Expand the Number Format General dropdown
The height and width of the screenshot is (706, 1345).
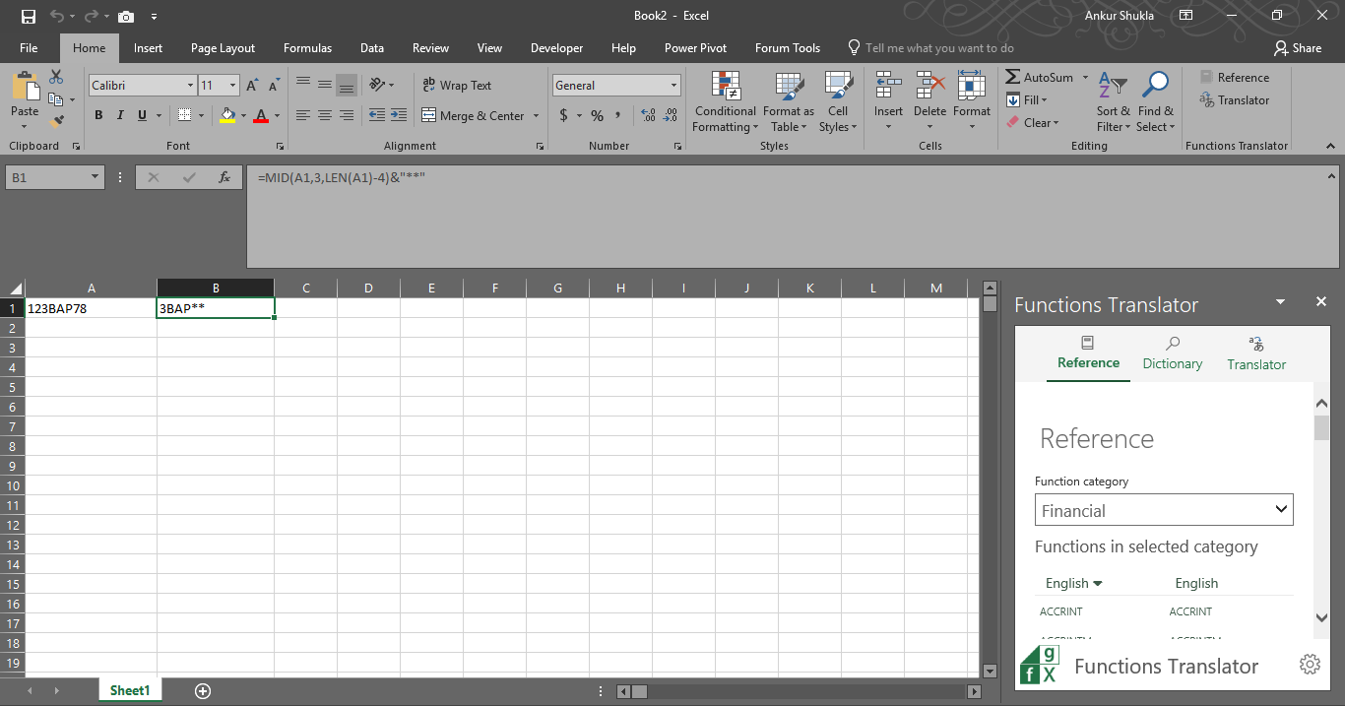click(x=673, y=86)
